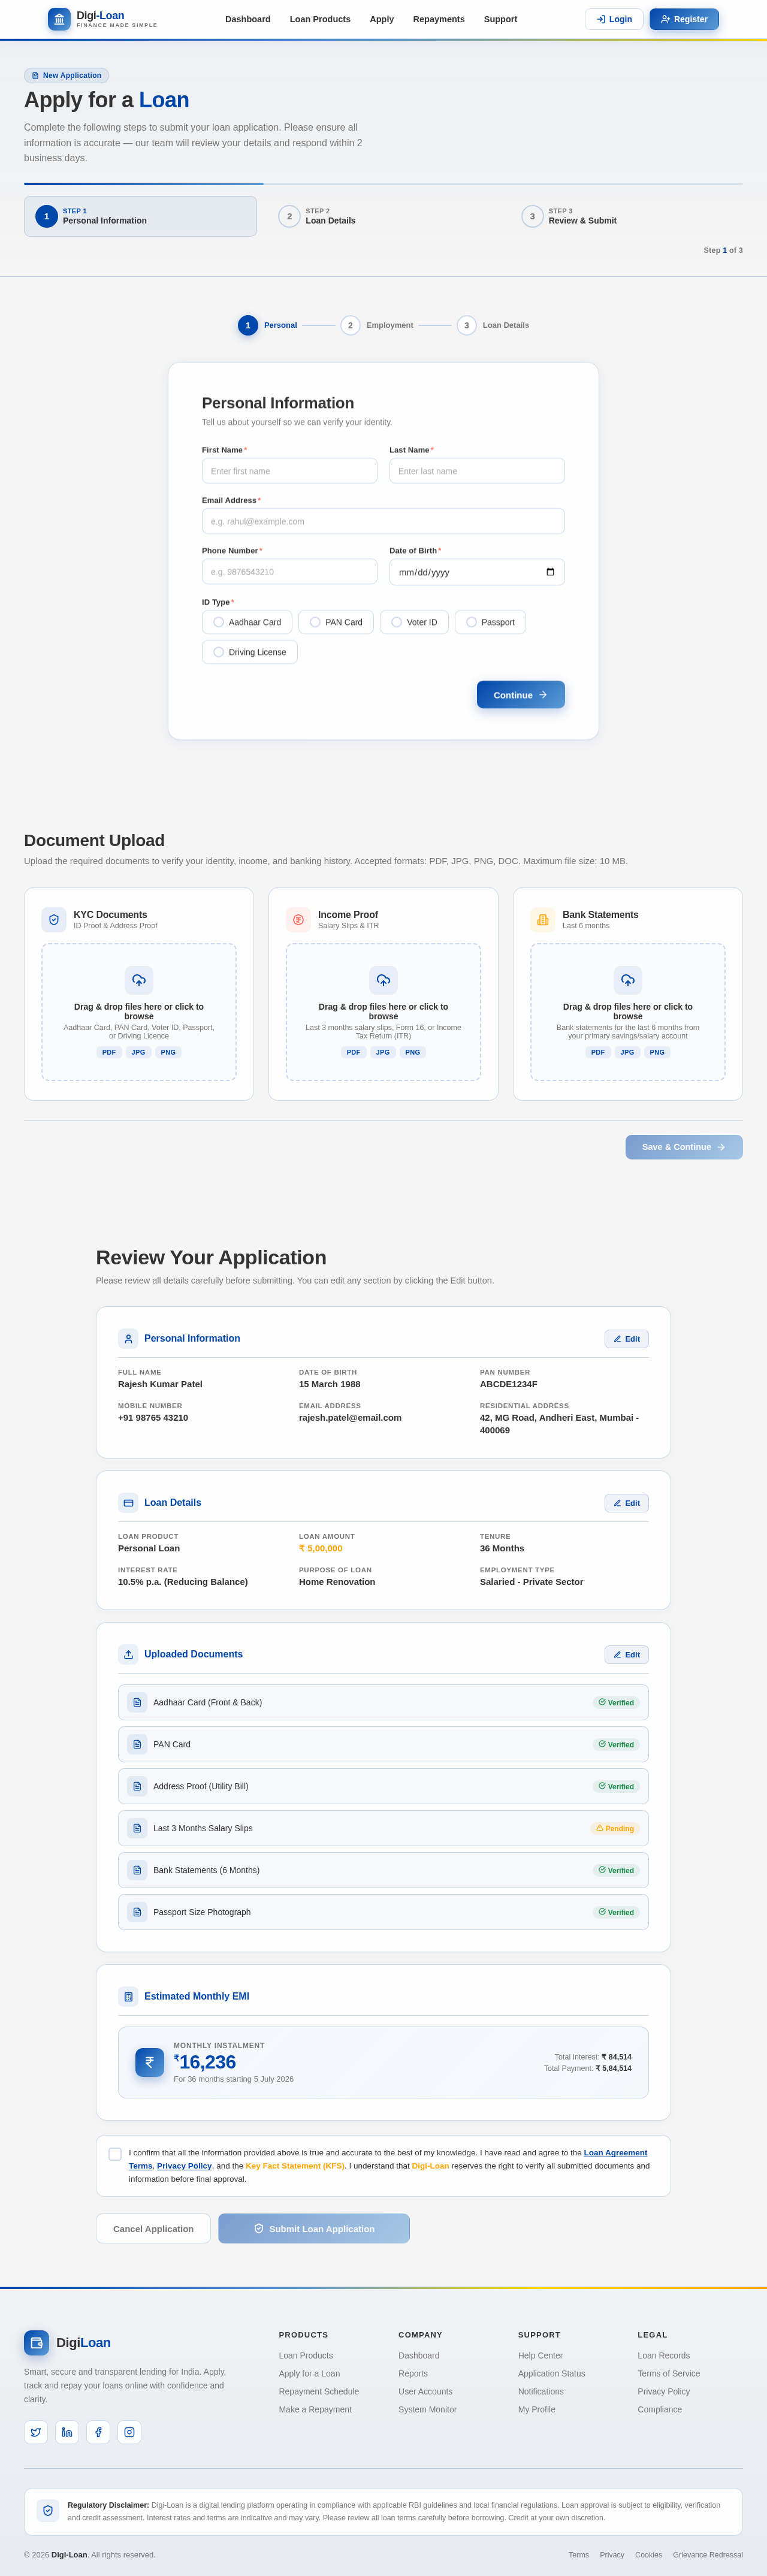The width and height of the screenshot is (767, 2576).
Task: Open the Loan Agreement Terms link
Action: pyautogui.click(x=615, y=2153)
